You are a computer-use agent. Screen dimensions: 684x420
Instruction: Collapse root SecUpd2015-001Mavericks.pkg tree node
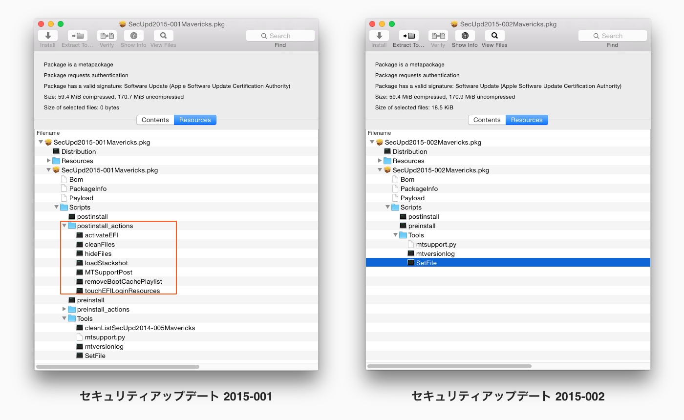click(41, 142)
